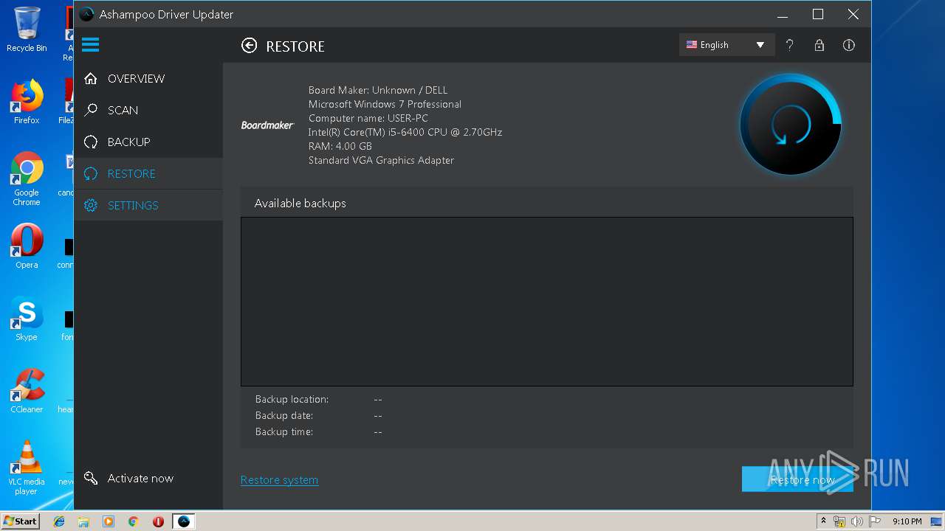Click the gear icon beside Settings
This screenshot has height=531, width=945.
[91, 205]
